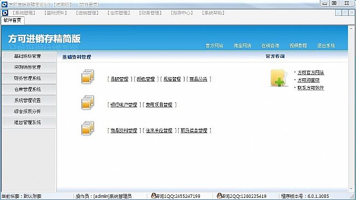Open the 品牌管理 link

(119, 79)
